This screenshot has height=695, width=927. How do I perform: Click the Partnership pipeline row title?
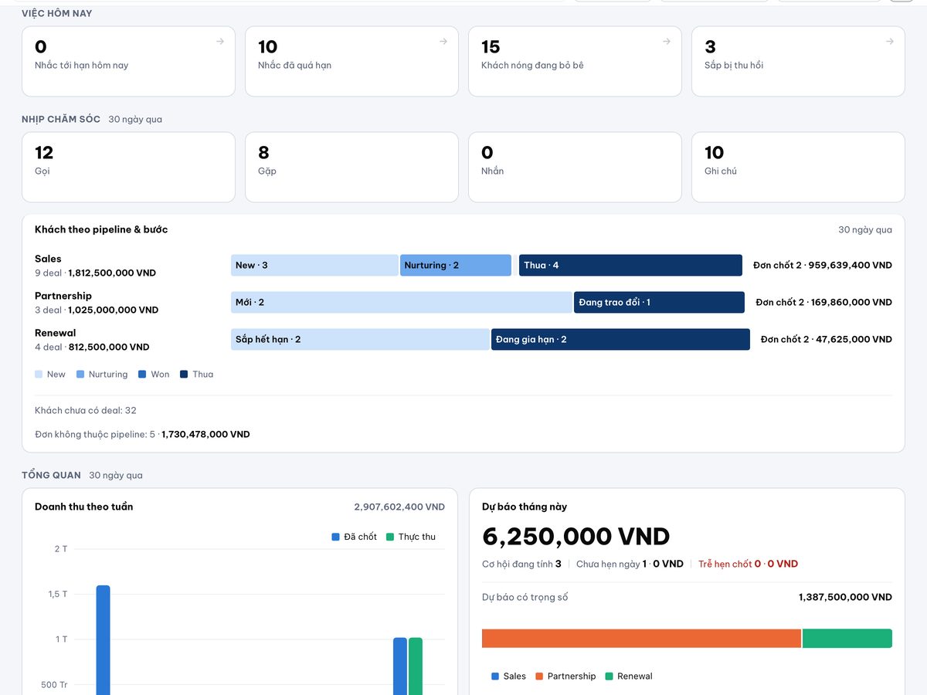[63, 296]
